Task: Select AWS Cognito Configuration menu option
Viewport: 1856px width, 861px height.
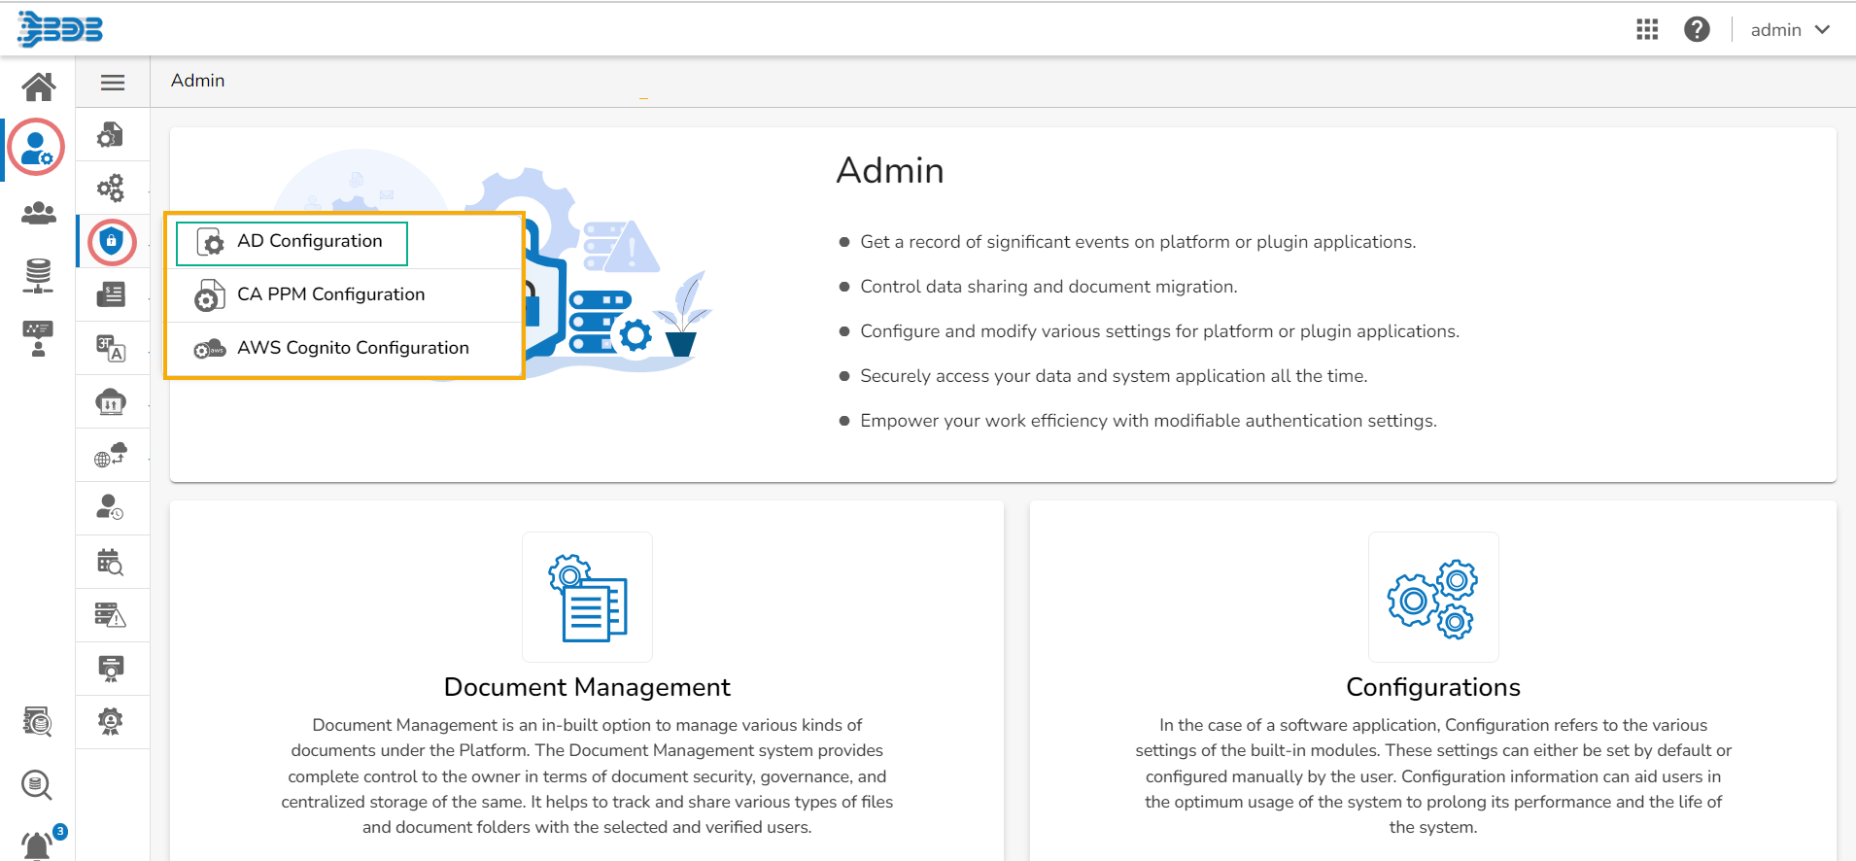Action: coord(345,349)
